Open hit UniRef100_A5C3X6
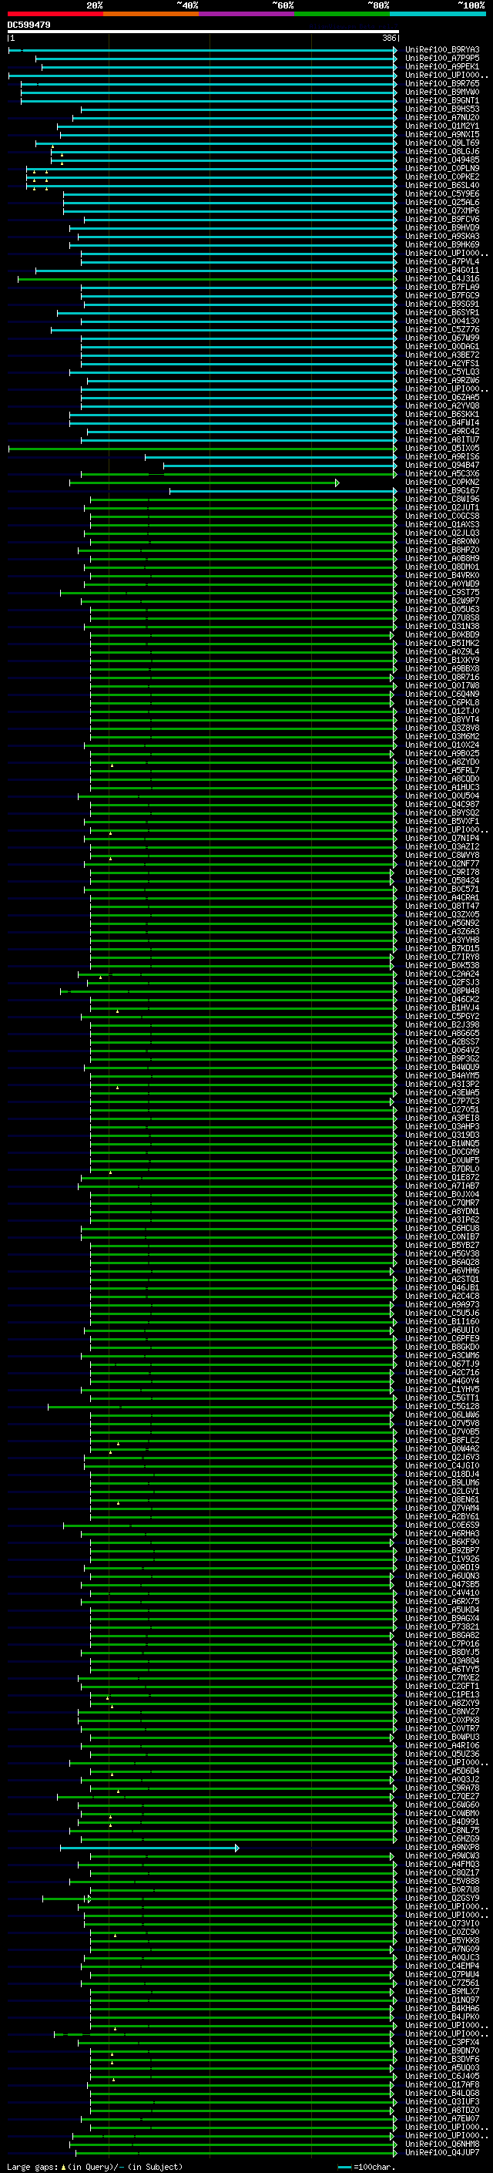The image size is (493, 2173). coord(441,474)
